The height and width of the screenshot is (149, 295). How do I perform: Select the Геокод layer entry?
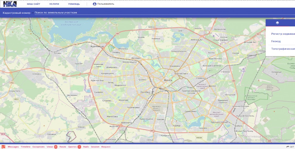tap(276, 41)
